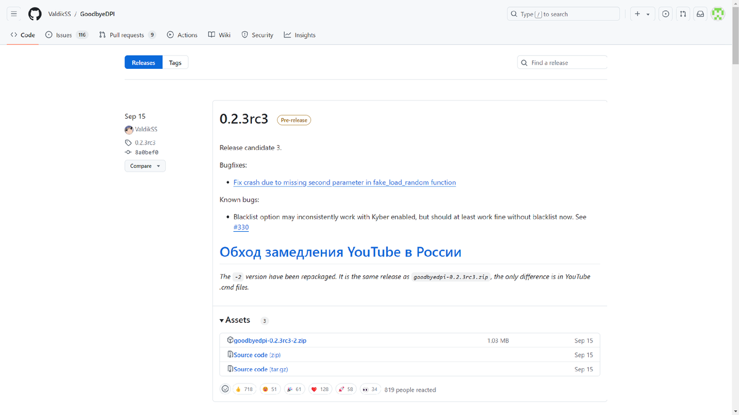This screenshot has height=415, width=739.
Task: Click the package icon beside goodbyedpi zip
Action: [x=230, y=340]
